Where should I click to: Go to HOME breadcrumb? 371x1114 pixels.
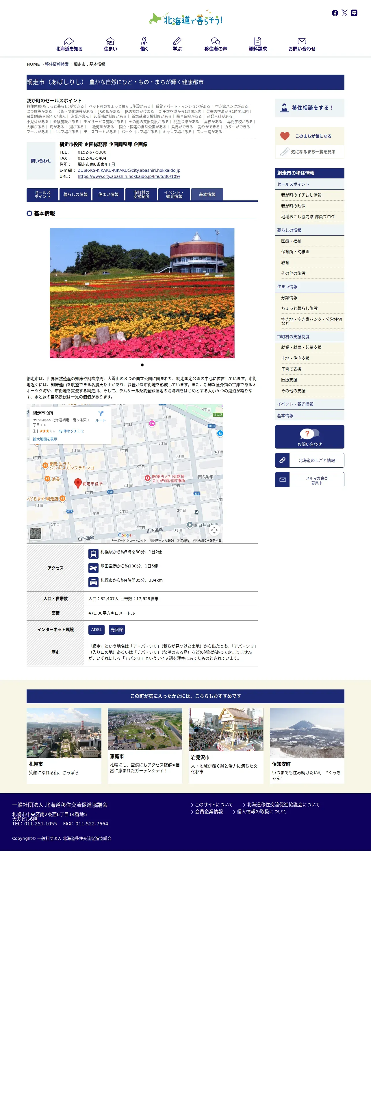(33, 64)
